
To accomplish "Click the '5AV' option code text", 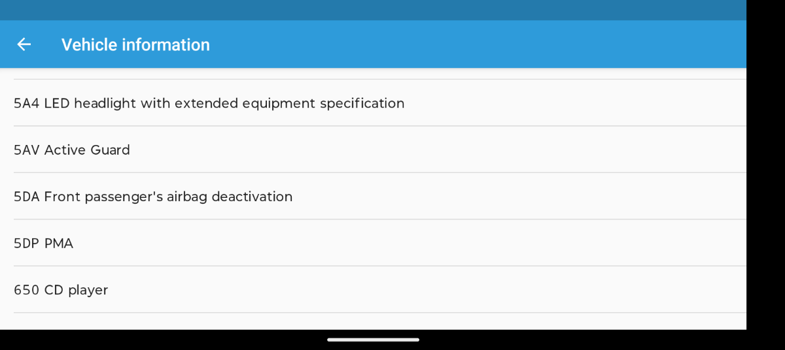I will (27, 150).
